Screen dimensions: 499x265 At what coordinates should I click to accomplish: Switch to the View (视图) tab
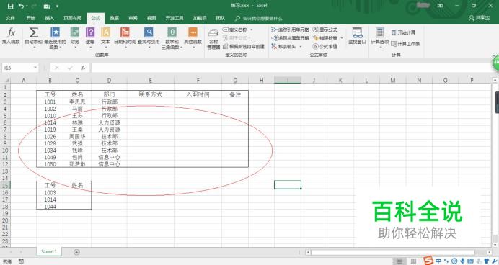pos(151,18)
